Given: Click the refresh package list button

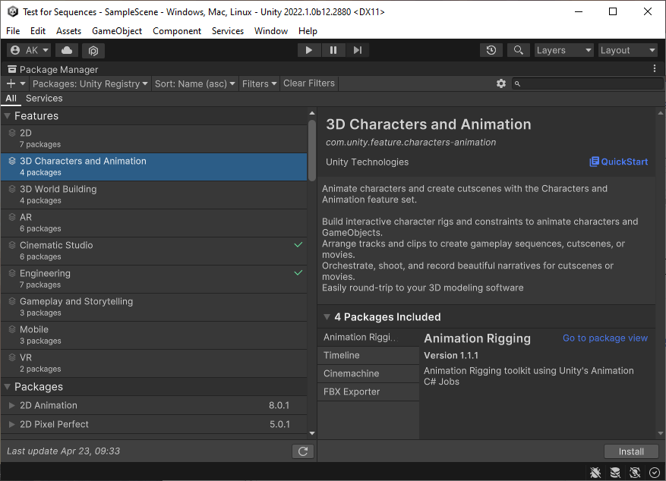Looking at the screenshot, I should tap(303, 451).
